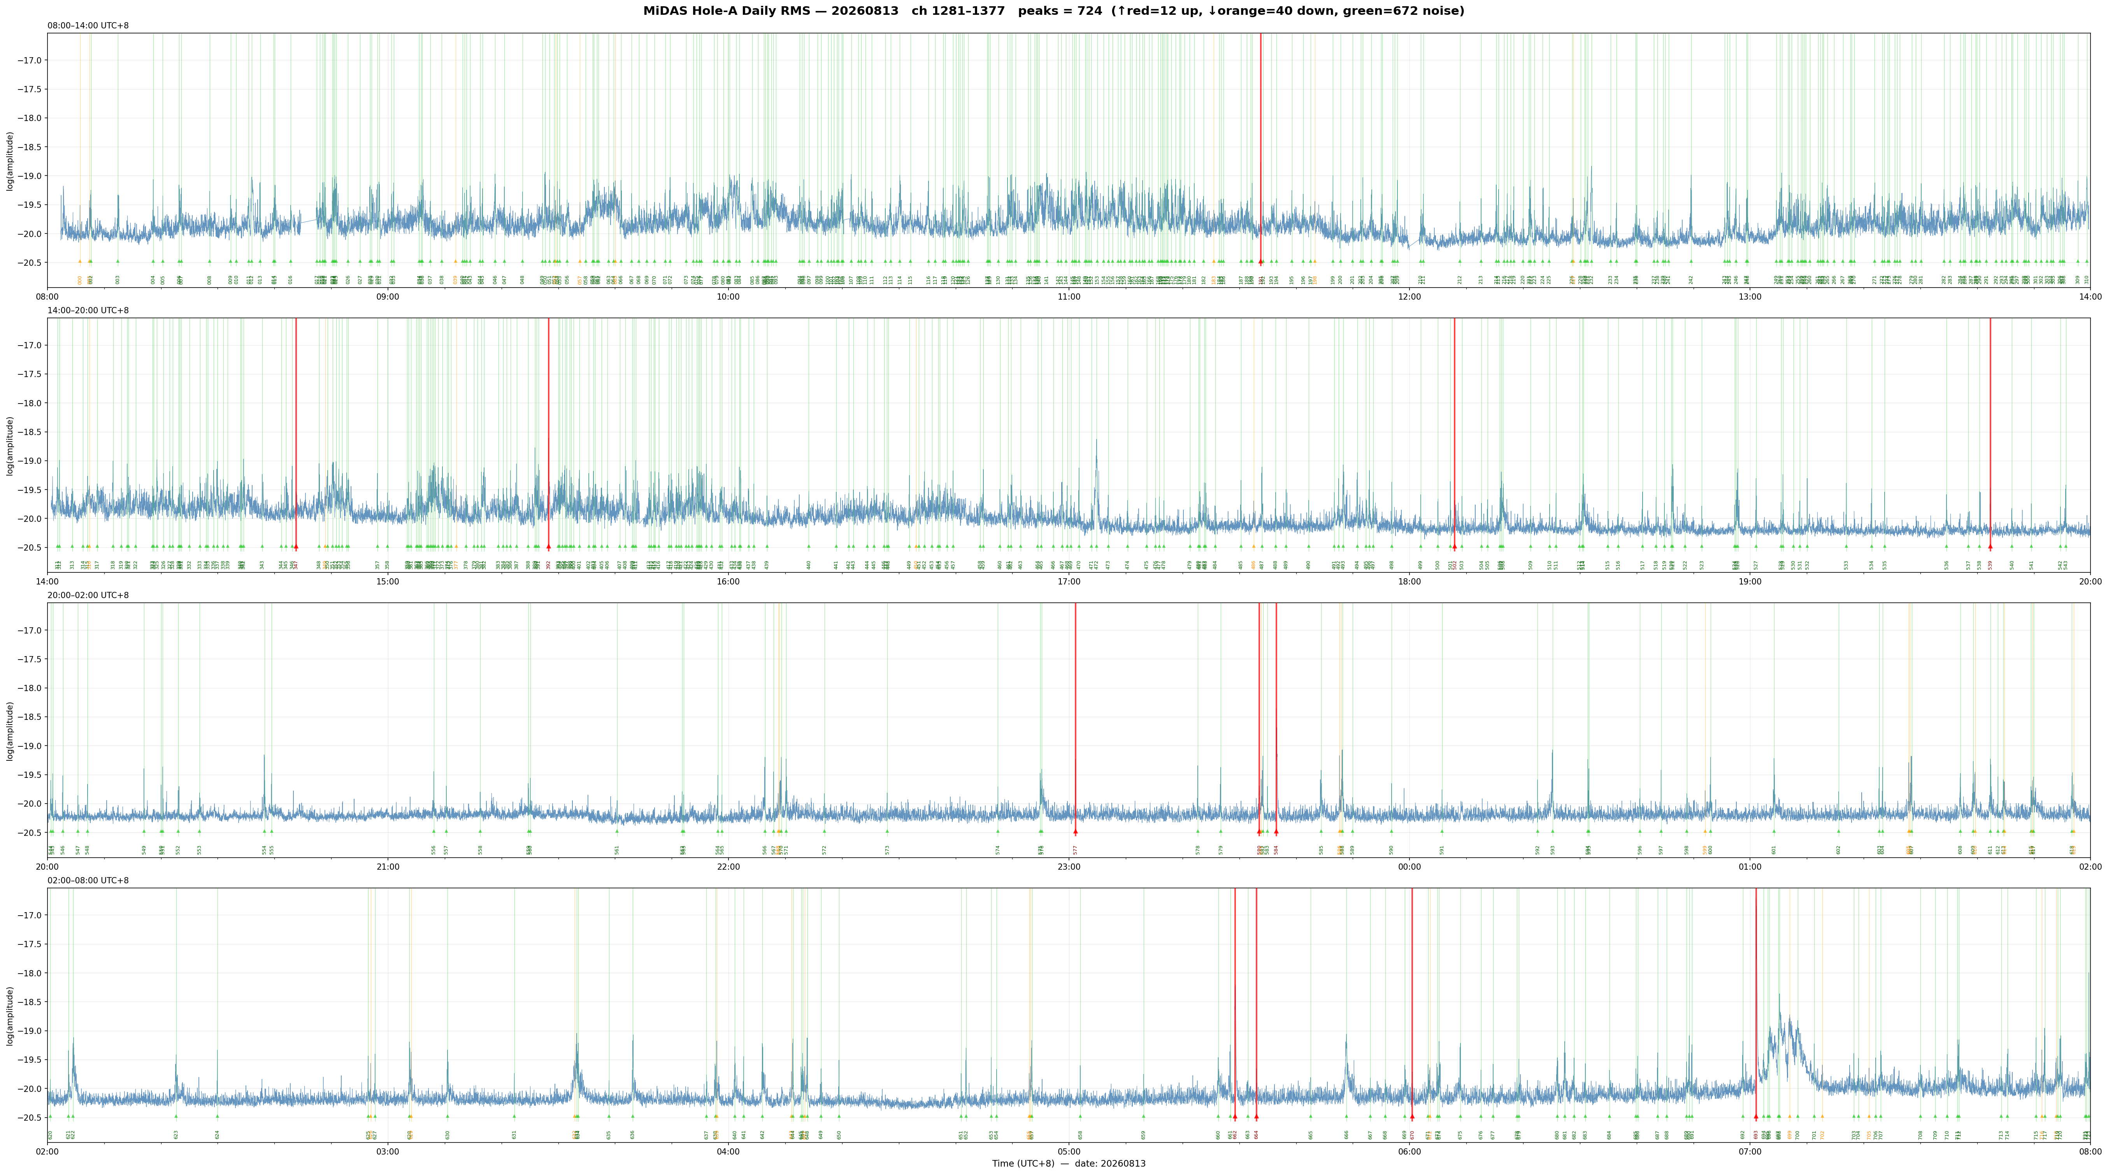Click green noise peak label 343

[262, 565]
